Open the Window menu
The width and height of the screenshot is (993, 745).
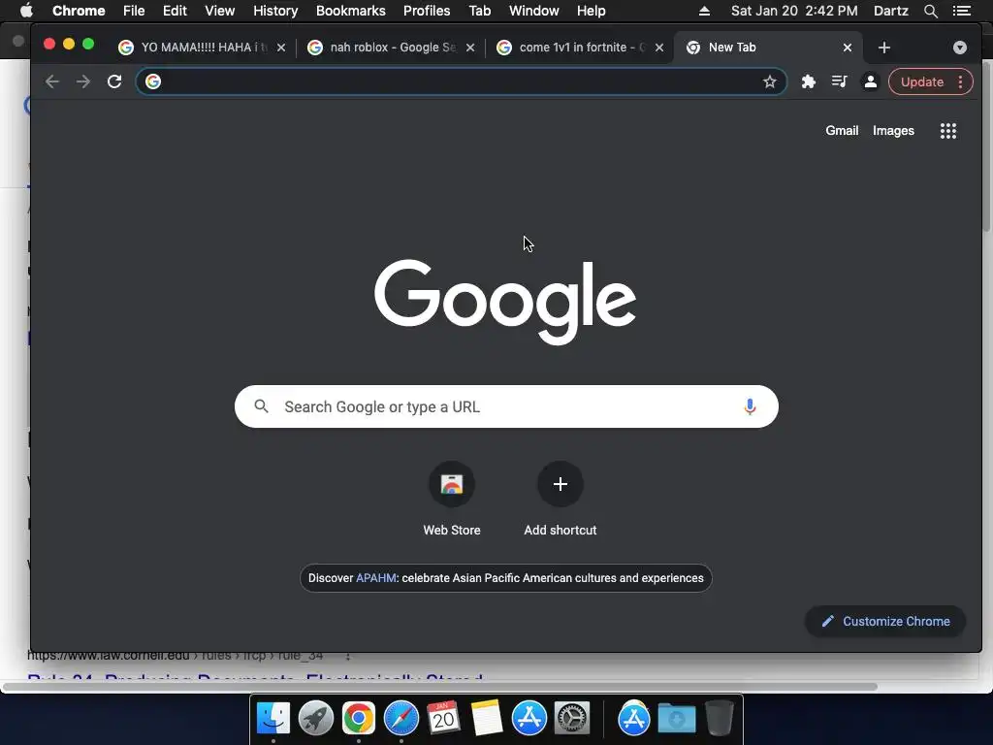coord(534,11)
